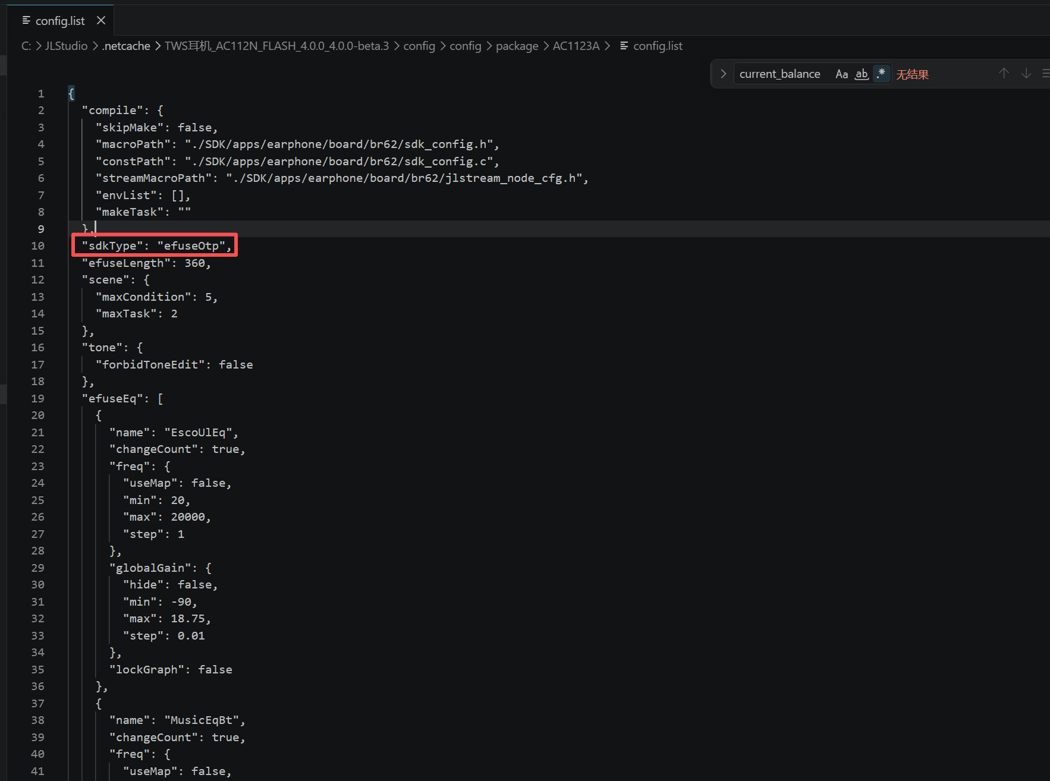Go to previous match with up arrow

point(1004,74)
